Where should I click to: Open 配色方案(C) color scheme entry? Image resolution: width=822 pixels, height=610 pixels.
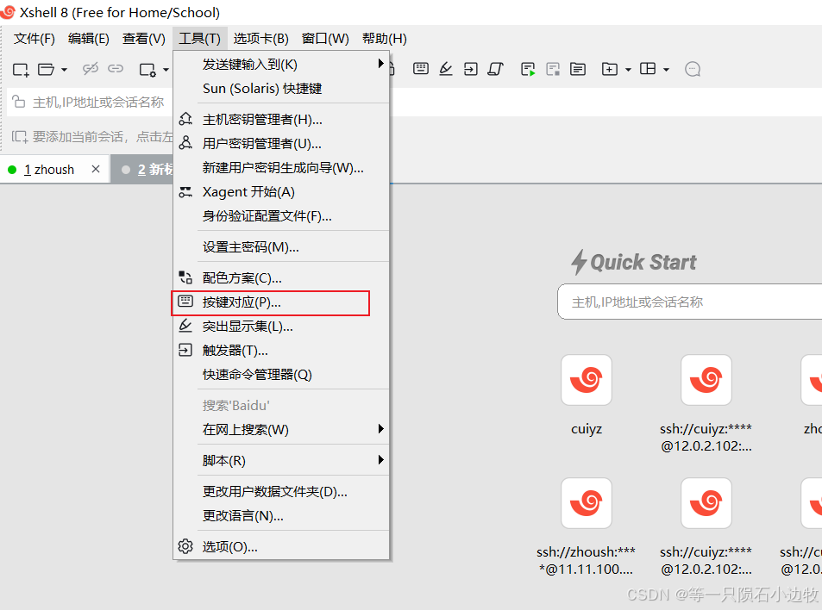(x=281, y=277)
